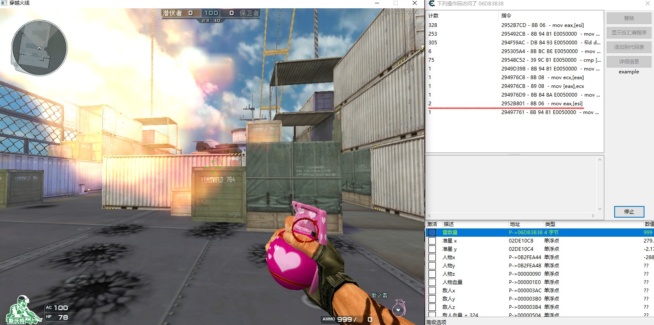Viewport: 654px width, 325px height.
Task: Select underlined opcode row 2952B801
Action: [515, 104]
